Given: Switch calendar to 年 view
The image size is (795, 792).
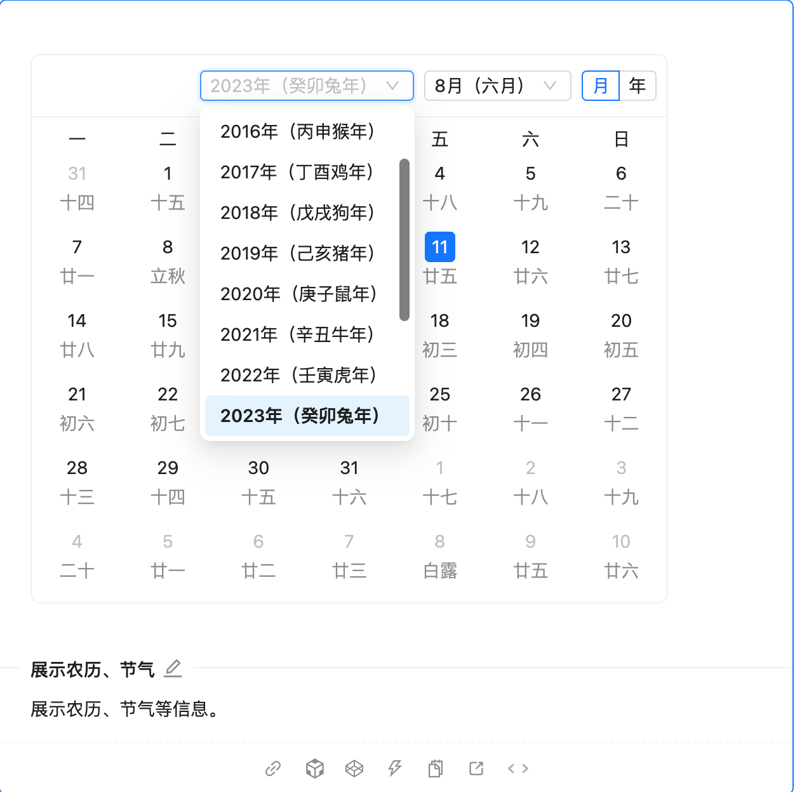Looking at the screenshot, I should [638, 86].
